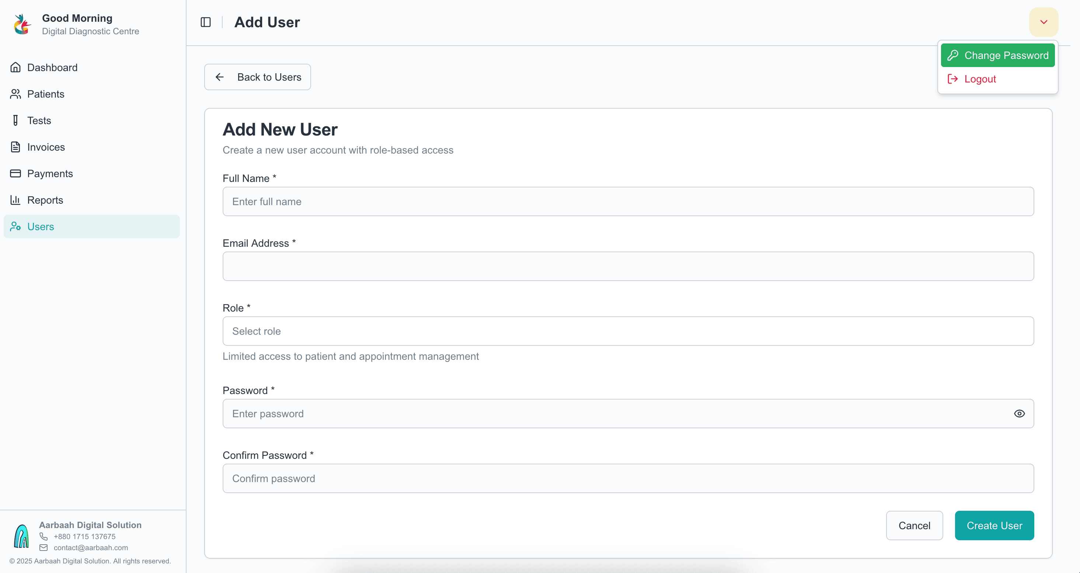Click the Users gear-person icon
The image size is (1080, 573).
click(x=15, y=226)
